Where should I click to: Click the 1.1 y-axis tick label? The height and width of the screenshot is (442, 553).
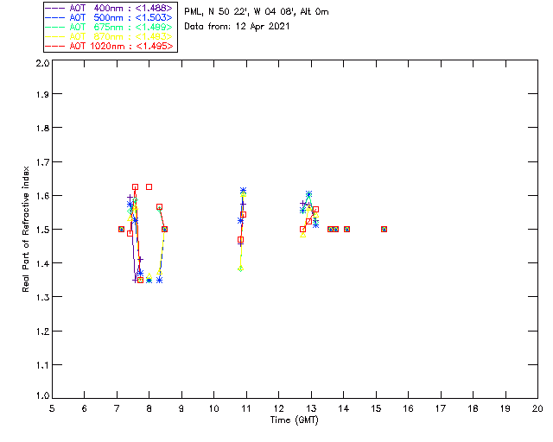click(x=42, y=365)
